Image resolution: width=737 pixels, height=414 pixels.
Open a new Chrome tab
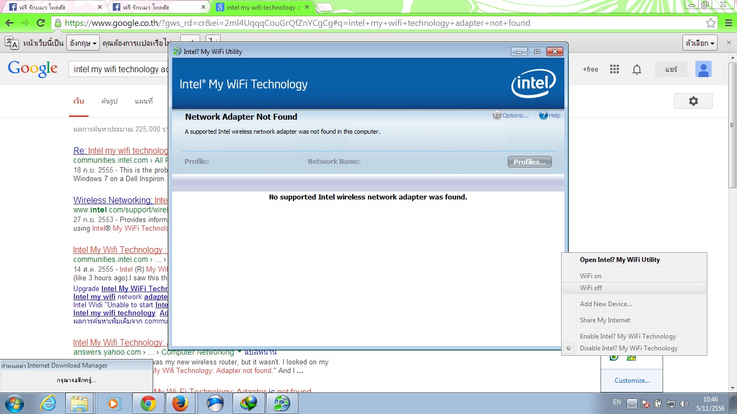click(325, 8)
